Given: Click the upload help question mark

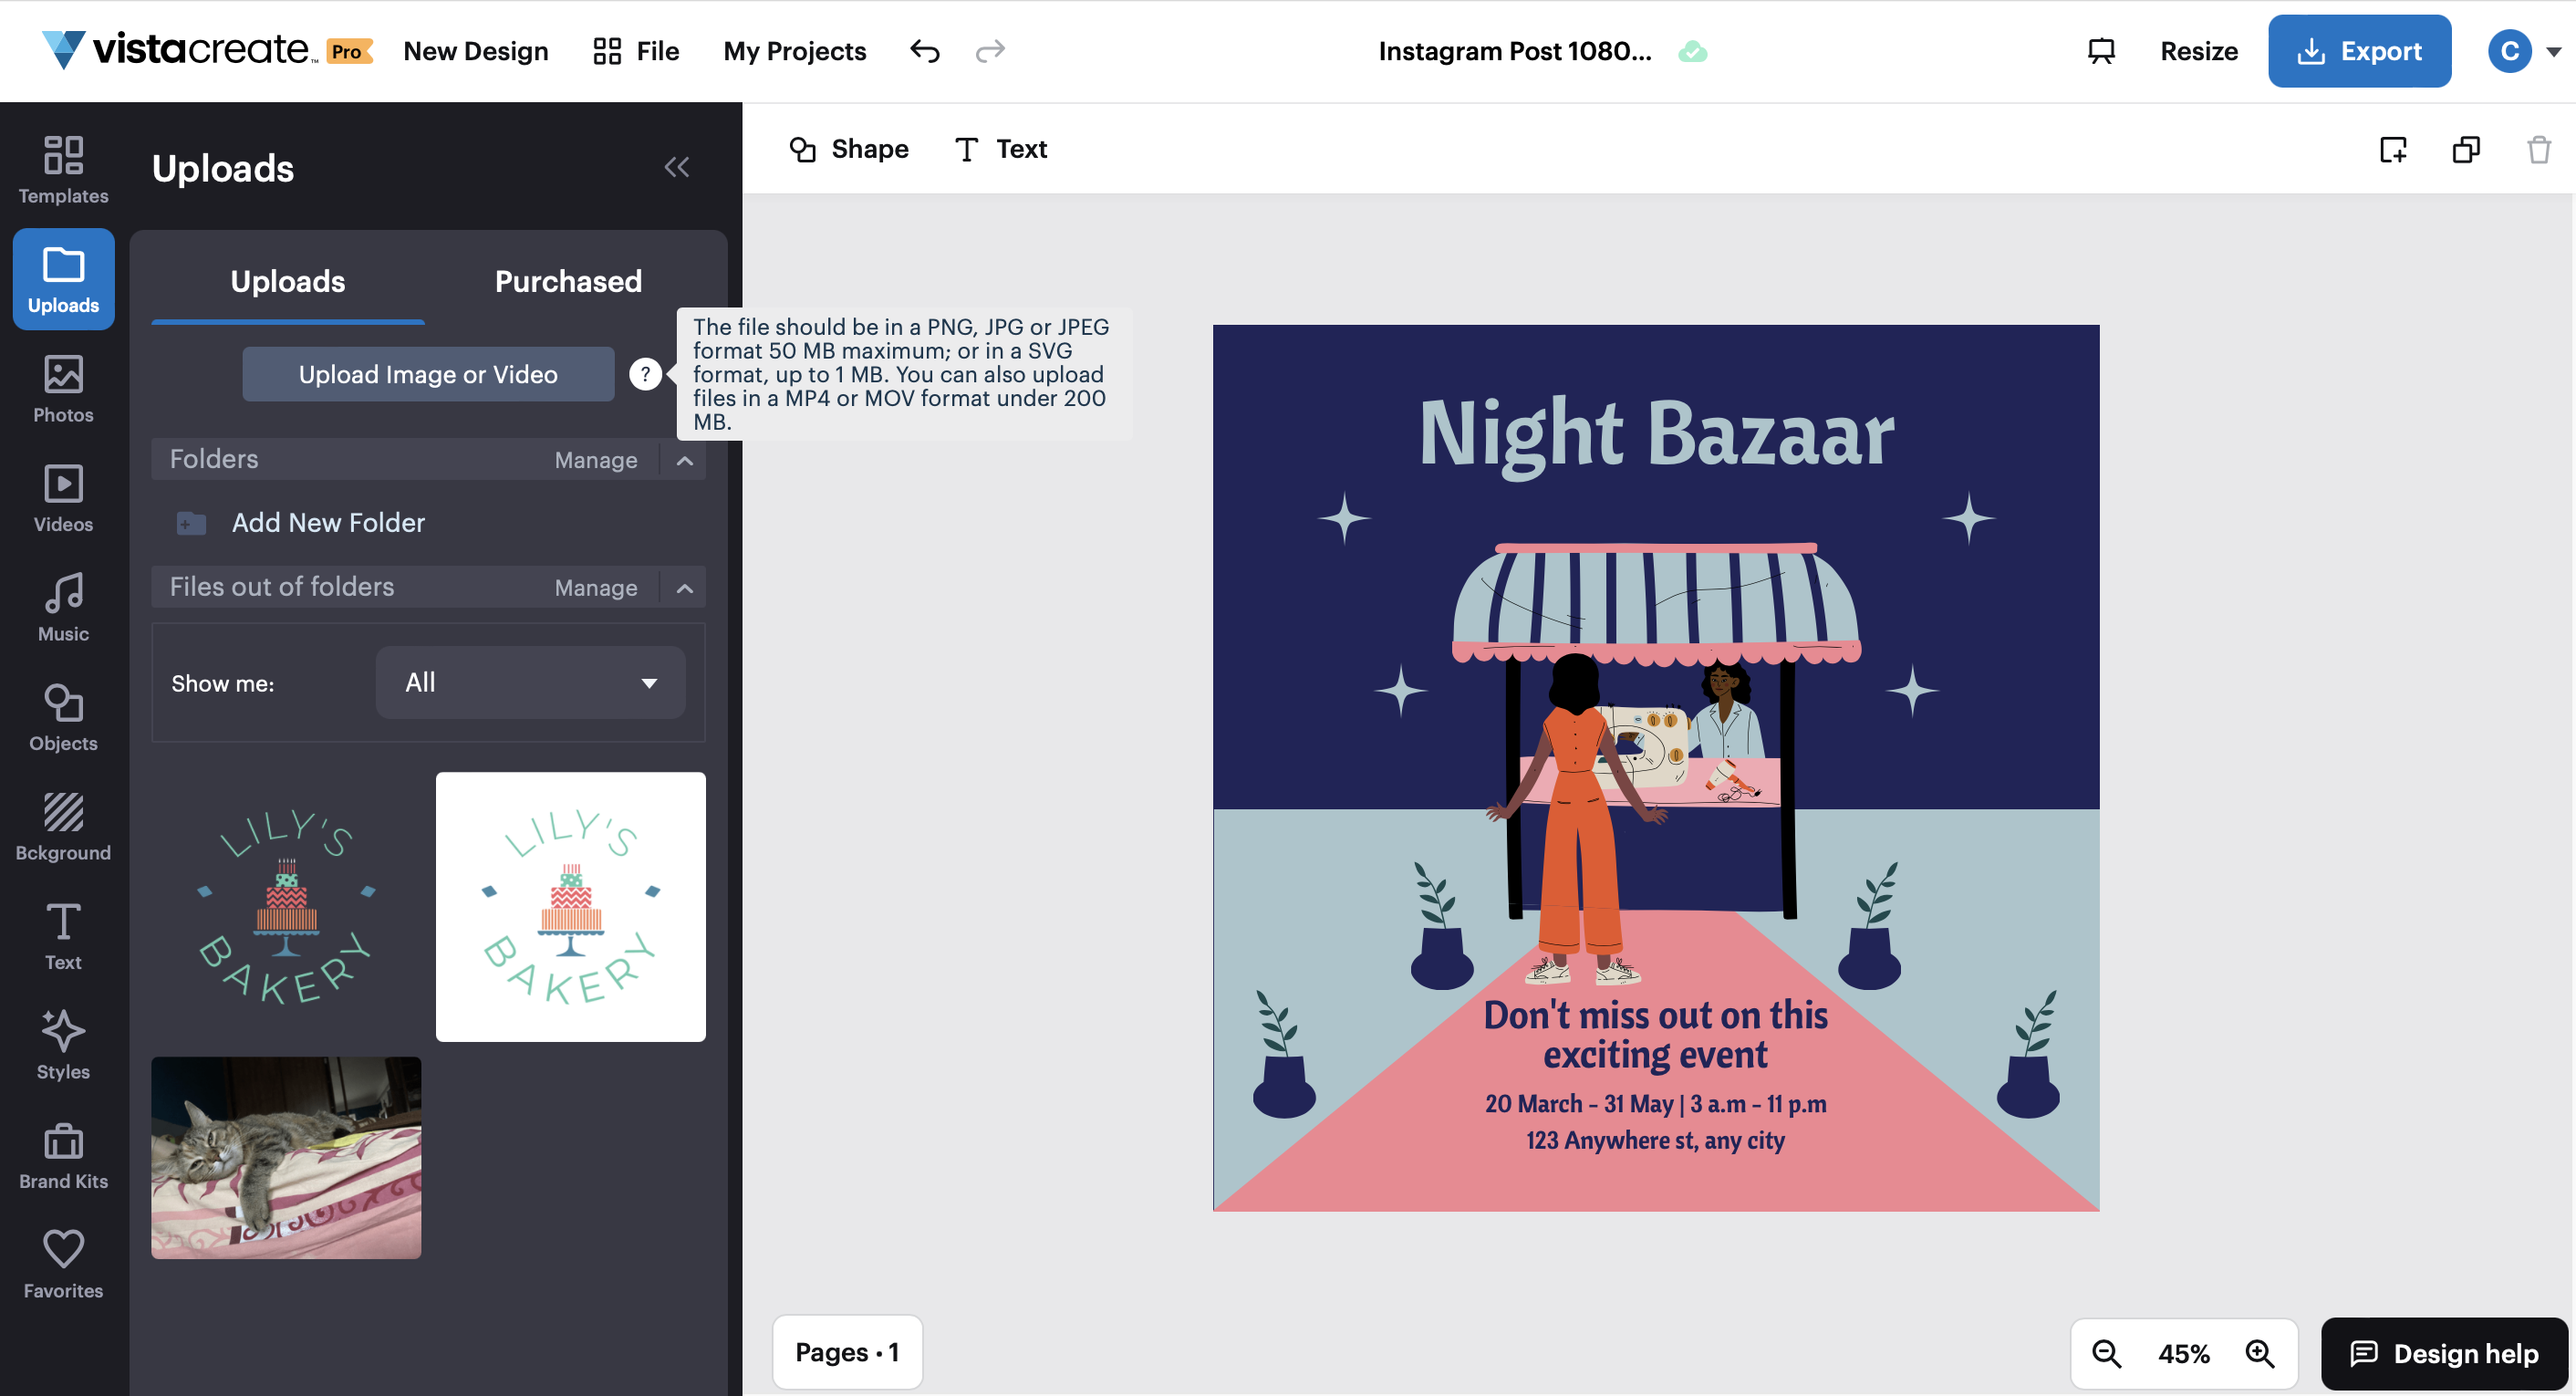Looking at the screenshot, I should click(x=645, y=374).
